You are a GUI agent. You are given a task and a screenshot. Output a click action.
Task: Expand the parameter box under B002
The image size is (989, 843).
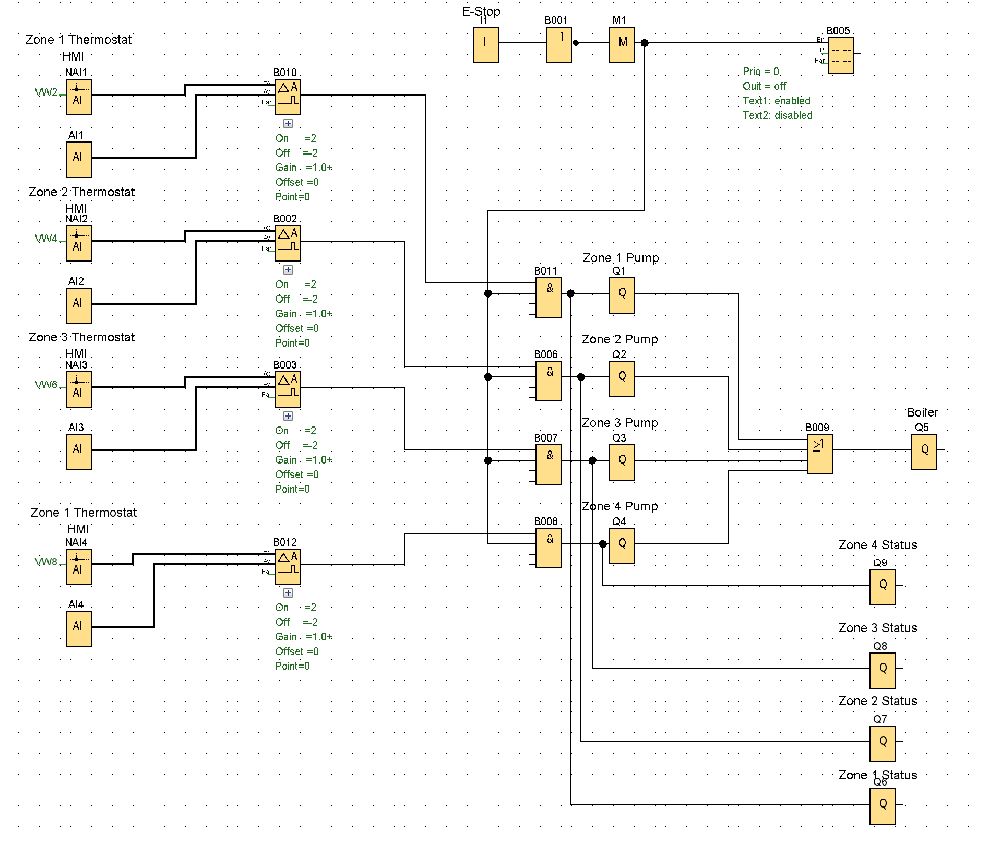(x=288, y=270)
